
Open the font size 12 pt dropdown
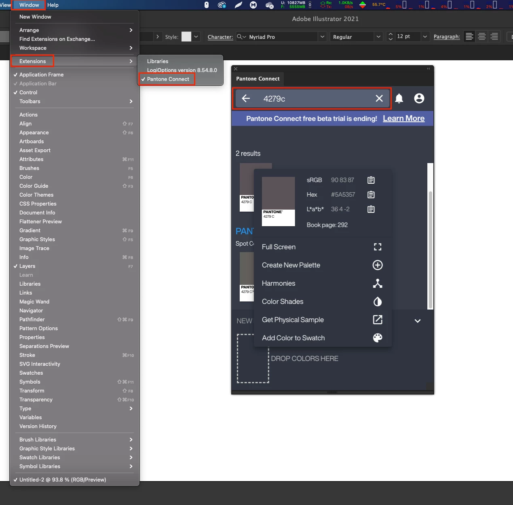pos(425,36)
